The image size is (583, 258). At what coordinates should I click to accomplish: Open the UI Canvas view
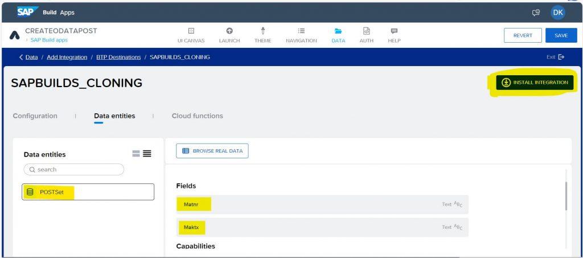pos(191,35)
